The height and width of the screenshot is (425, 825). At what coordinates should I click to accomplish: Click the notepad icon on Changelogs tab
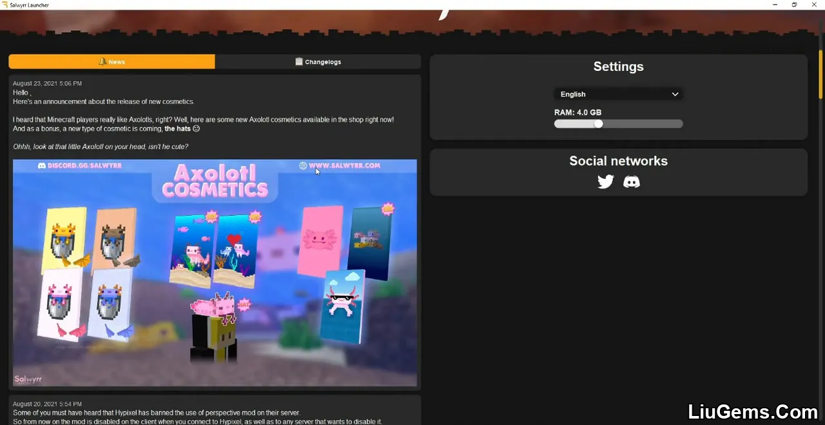(x=299, y=62)
